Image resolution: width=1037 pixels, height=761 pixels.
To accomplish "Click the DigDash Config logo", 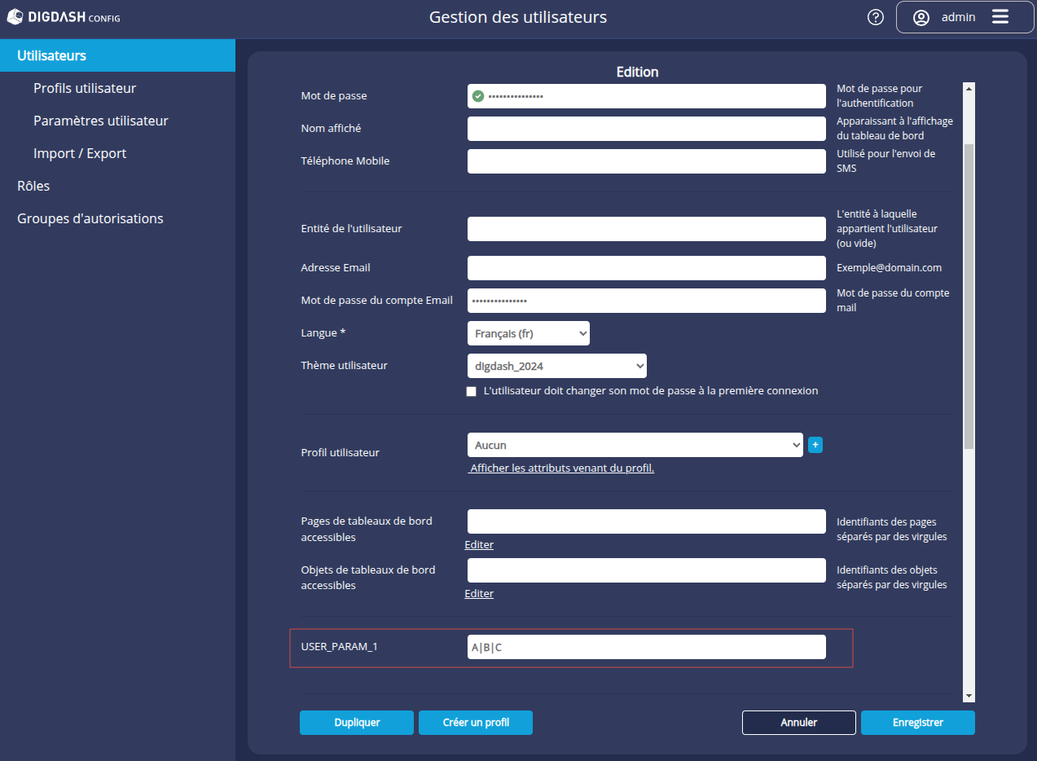I will coord(64,17).
